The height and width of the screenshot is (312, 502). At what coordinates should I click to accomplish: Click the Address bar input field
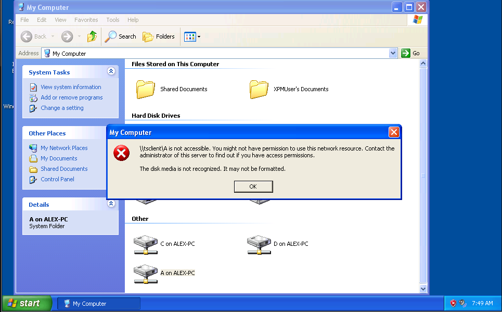pos(220,53)
